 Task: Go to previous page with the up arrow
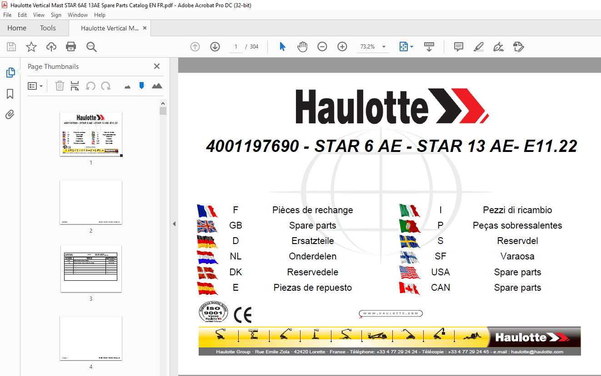pyautogui.click(x=195, y=47)
